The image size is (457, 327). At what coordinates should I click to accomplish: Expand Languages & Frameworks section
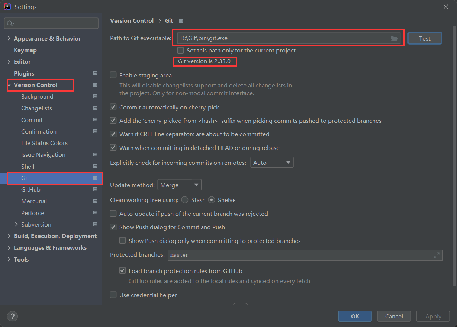point(9,247)
